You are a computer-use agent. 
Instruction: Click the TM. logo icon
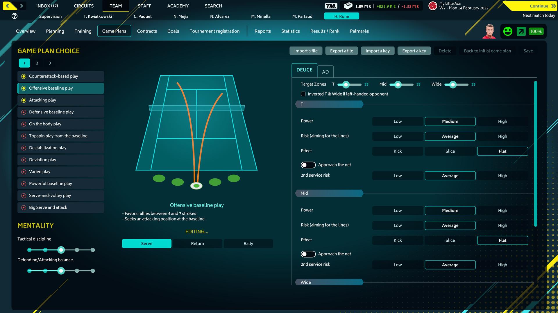pyautogui.click(x=332, y=5)
